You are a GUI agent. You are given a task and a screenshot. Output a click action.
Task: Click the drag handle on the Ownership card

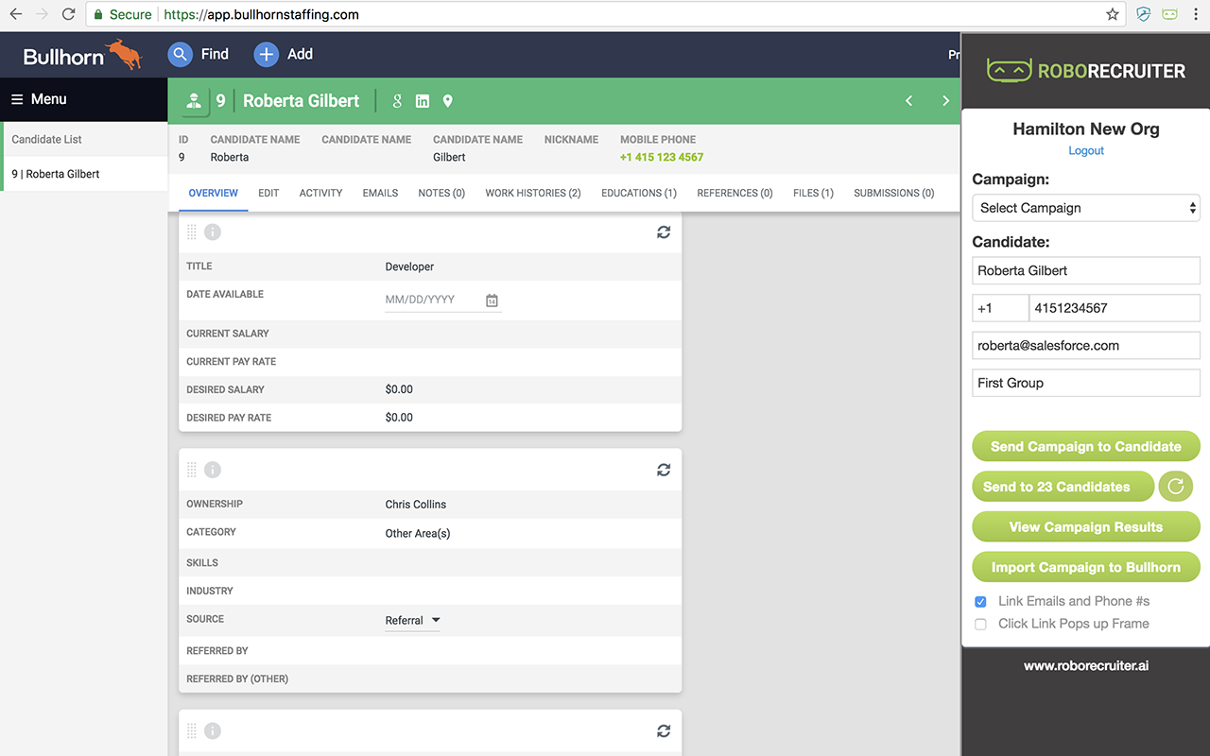192,470
